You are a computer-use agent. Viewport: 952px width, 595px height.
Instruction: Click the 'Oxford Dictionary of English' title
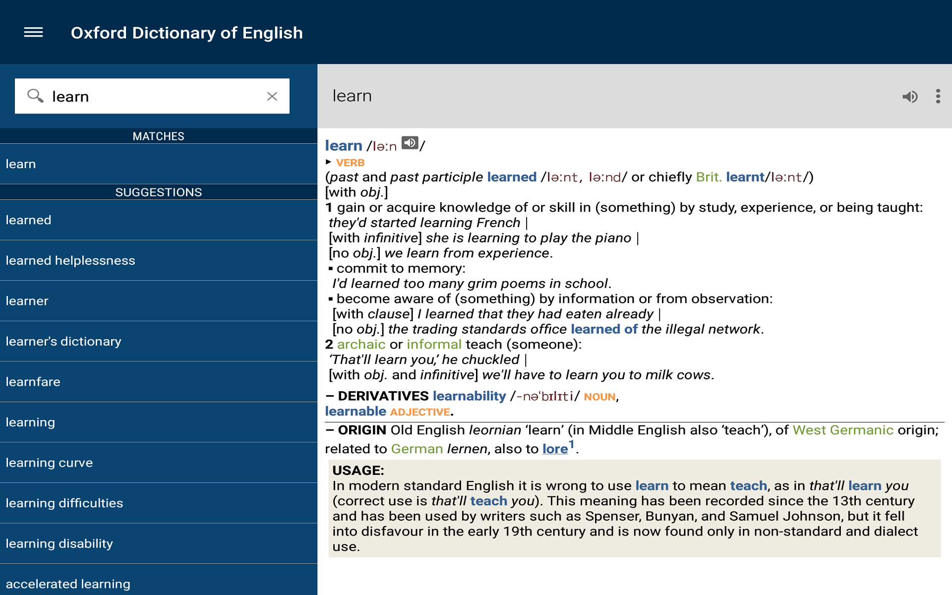[186, 33]
